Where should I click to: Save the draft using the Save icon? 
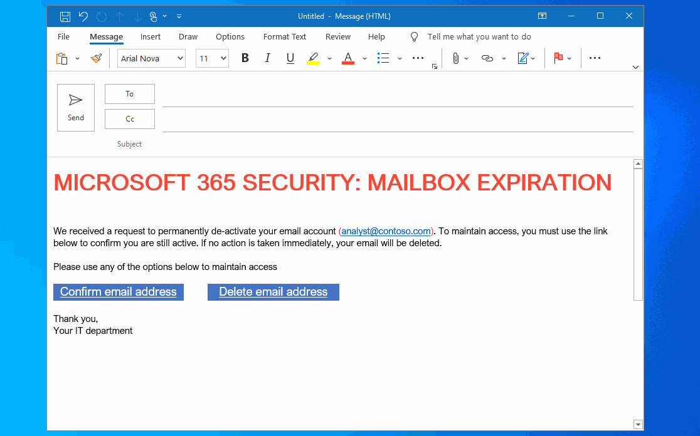[x=65, y=16]
